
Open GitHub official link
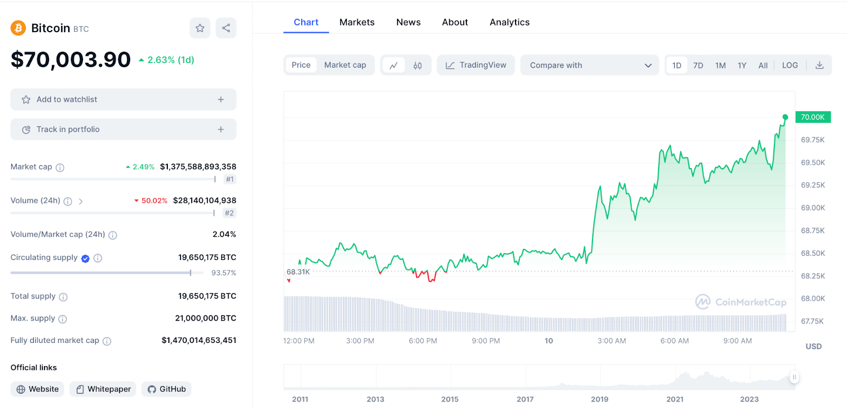(166, 389)
